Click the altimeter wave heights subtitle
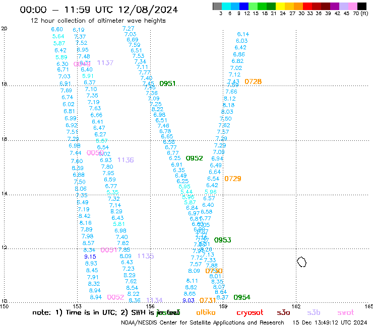 pyautogui.click(x=98, y=21)
